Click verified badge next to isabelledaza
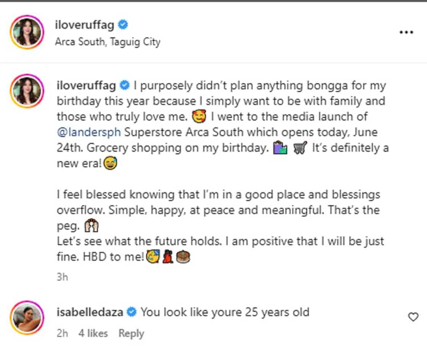The height and width of the screenshot is (355, 427). coord(132,312)
